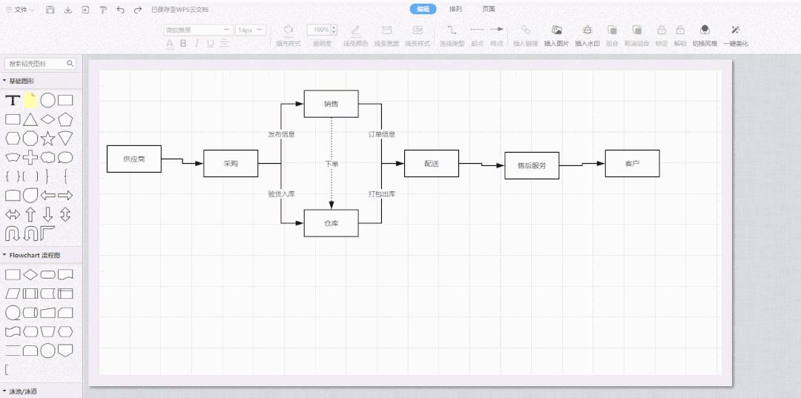Select the Text shape tool
The width and height of the screenshot is (801, 398).
[x=13, y=100]
